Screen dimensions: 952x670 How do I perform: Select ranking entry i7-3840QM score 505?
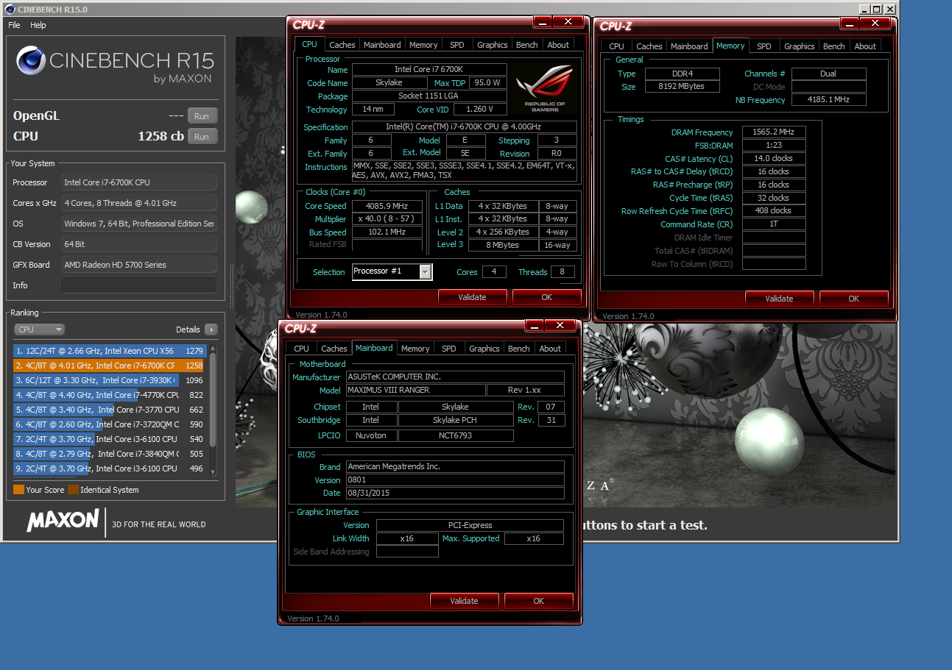click(x=109, y=454)
